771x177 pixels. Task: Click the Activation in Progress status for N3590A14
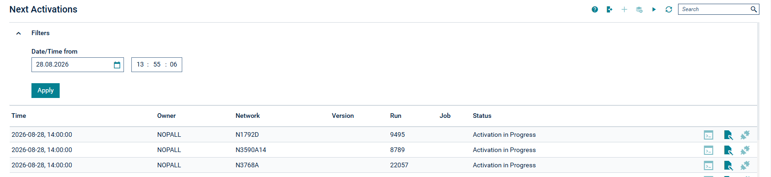(x=504, y=150)
